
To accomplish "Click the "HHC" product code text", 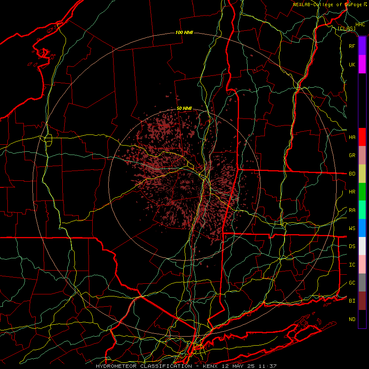I will 360,25.
